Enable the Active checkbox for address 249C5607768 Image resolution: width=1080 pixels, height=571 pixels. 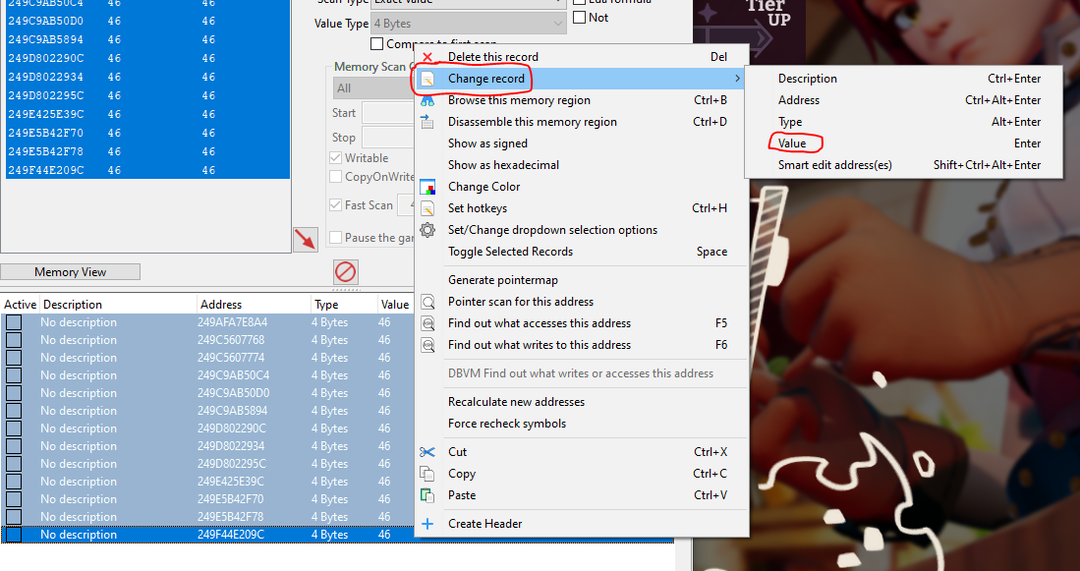(14, 340)
